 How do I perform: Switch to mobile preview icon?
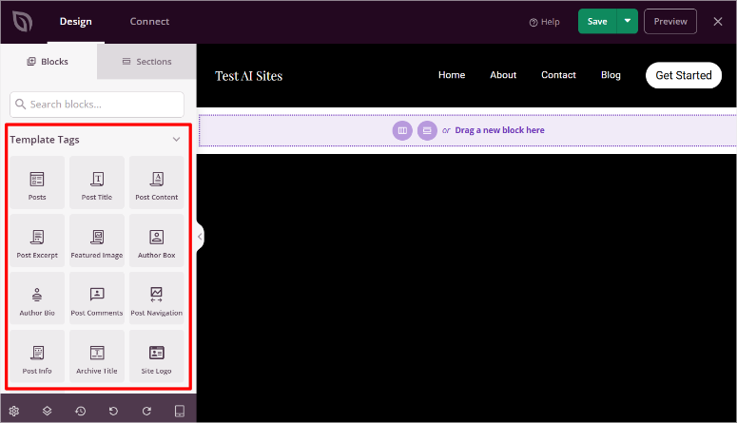(x=180, y=411)
